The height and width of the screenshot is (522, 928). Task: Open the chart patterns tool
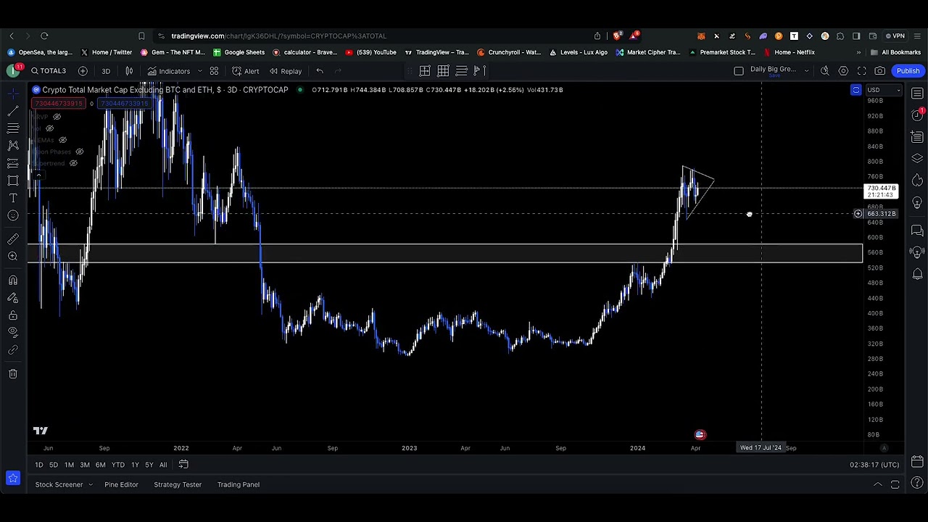coord(13,146)
